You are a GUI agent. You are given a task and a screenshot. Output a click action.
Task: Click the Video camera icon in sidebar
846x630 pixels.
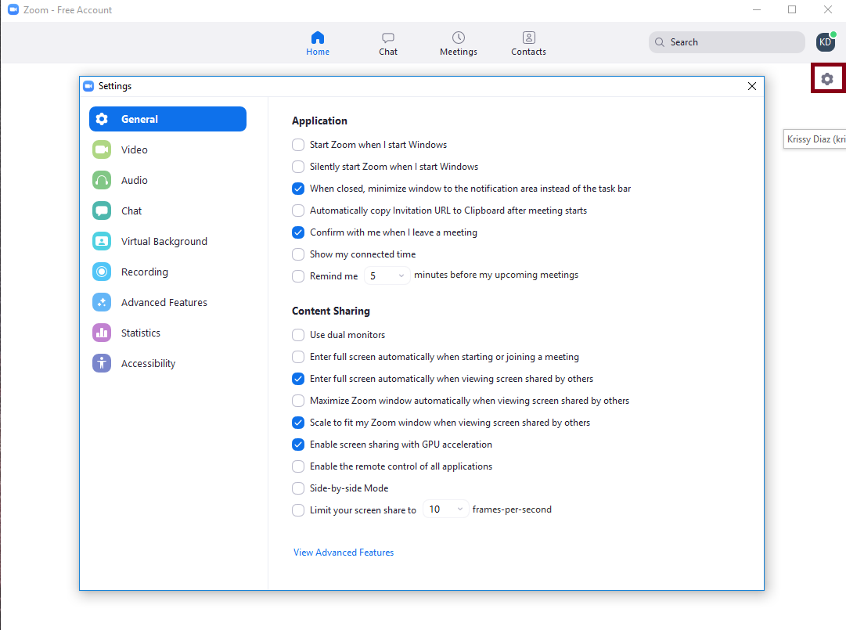pos(102,149)
